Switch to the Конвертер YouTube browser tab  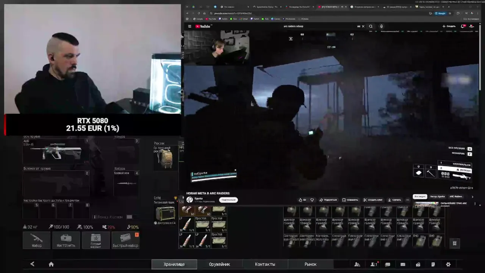pyautogui.click(x=299, y=7)
